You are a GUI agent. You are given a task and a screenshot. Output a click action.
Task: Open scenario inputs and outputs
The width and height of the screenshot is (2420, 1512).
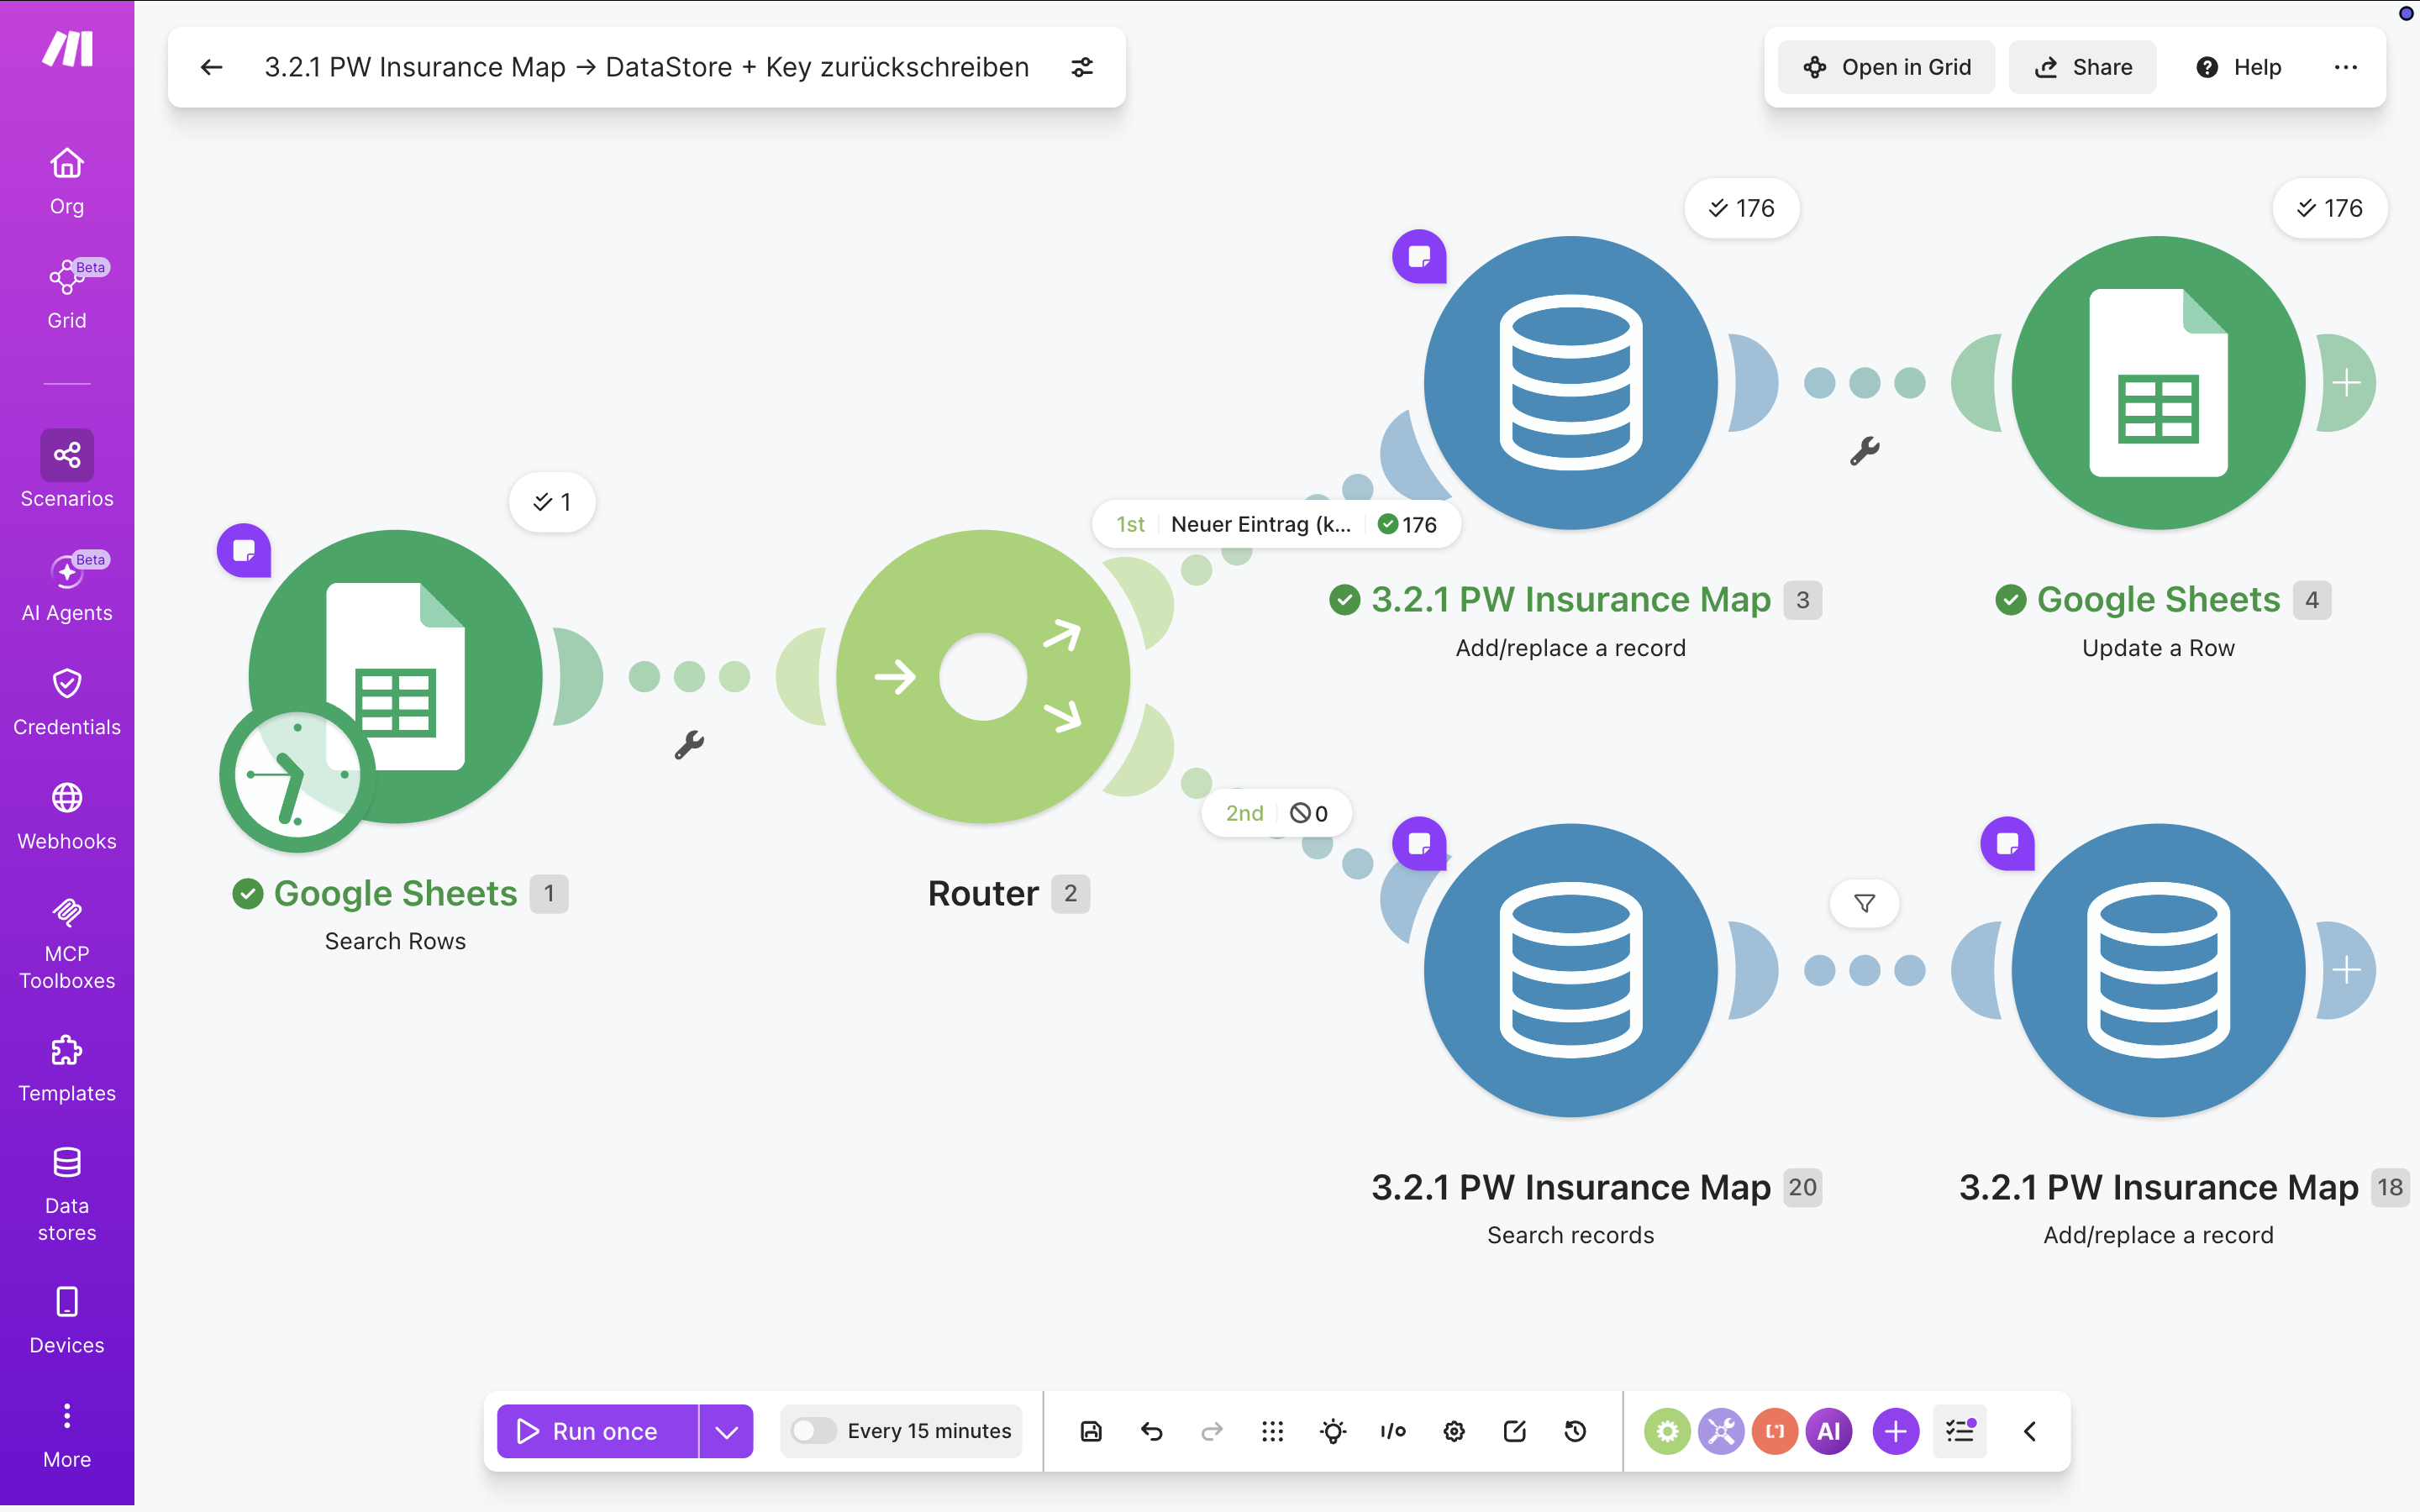point(1393,1431)
